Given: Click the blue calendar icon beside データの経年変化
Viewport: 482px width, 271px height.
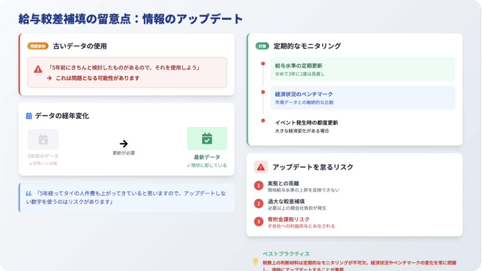Looking at the screenshot, I should [x=29, y=116].
